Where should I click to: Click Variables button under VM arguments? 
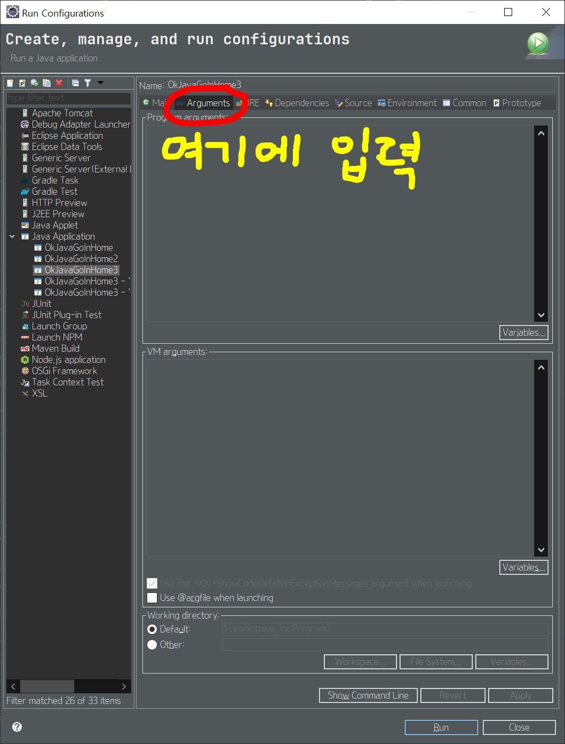524,567
